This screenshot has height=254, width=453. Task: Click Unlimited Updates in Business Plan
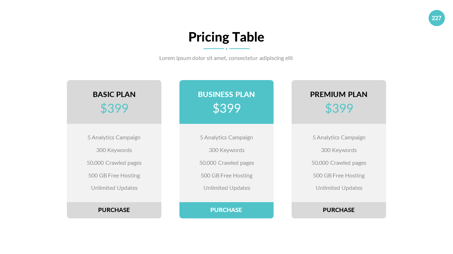click(226, 188)
